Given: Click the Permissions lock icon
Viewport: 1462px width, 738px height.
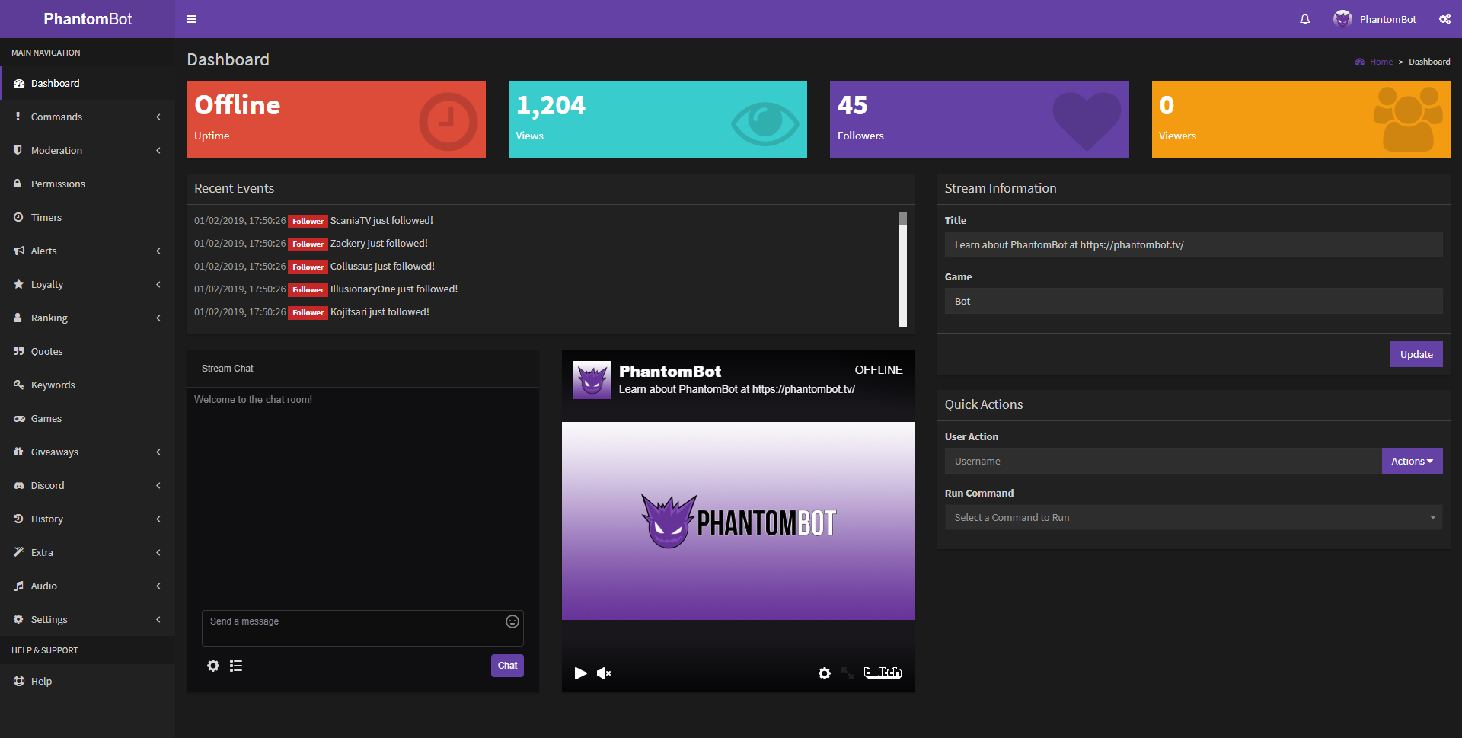Looking at the screenshot, I should coord(18,184).
